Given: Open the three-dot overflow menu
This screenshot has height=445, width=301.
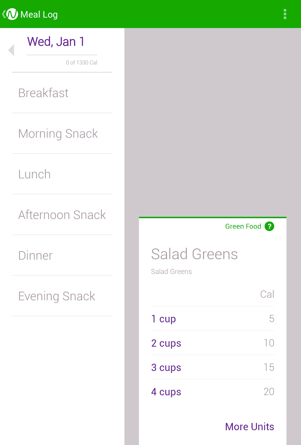Looking at the screenshot, I should [x=285, y=14].
